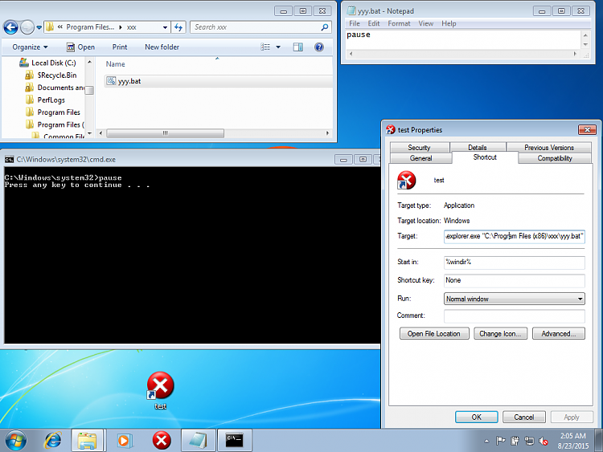Click the Back arrow in Explorer
The height and width of the screenshot is (452, 603).
click(x=11, y=26)
